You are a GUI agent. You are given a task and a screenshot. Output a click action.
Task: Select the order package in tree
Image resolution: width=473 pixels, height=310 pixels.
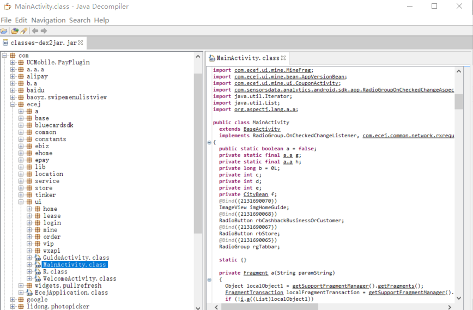point(52,236)
